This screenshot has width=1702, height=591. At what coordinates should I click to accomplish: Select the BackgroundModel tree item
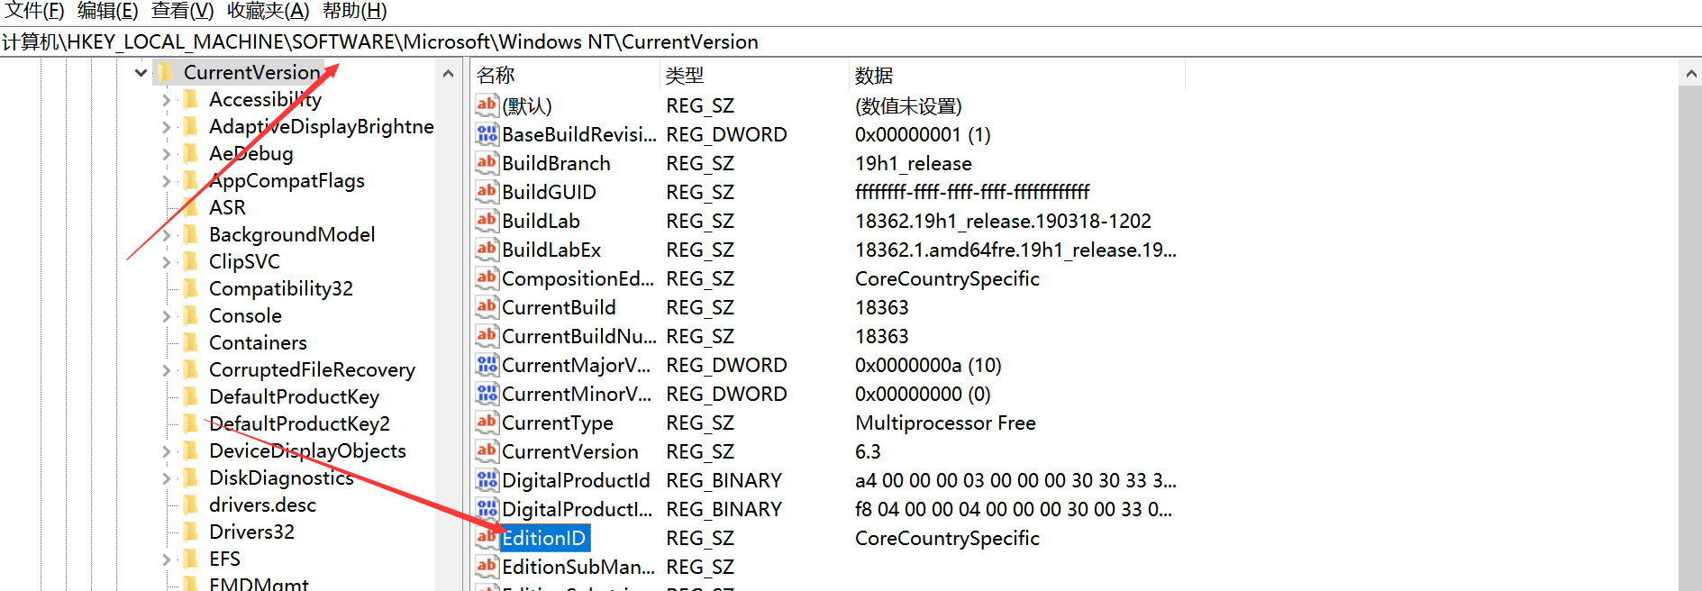tap(292, 234)
